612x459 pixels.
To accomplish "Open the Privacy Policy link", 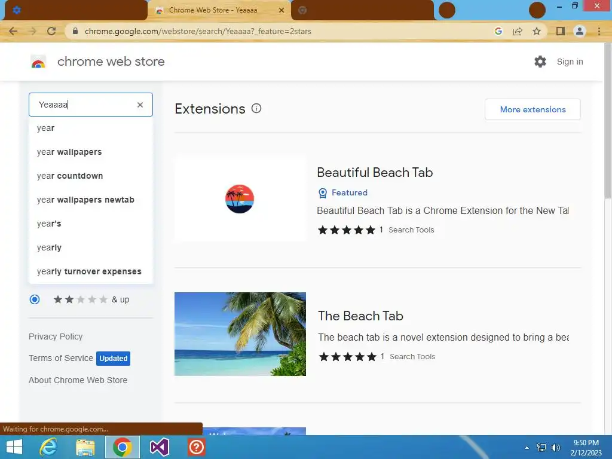I will (x=56, y=336).
